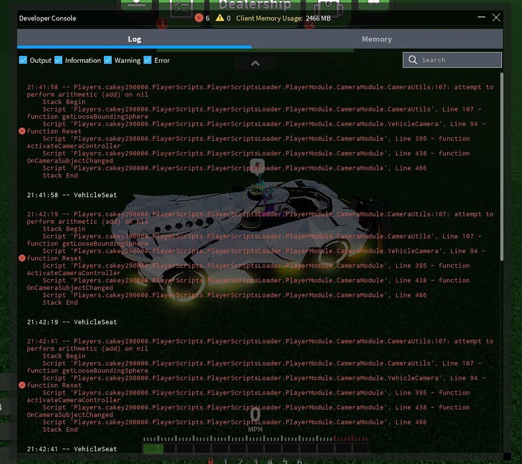Viewport: 522px width, 464px height.
Task: Minimize the Developer Console
Action: [481, 17]
